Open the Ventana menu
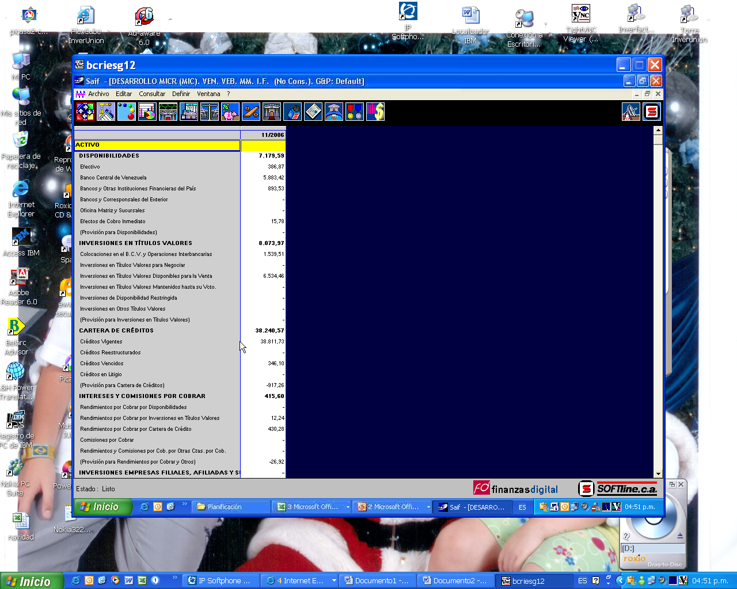The height and width of the screenshot is (589, 737). (208, 94)
